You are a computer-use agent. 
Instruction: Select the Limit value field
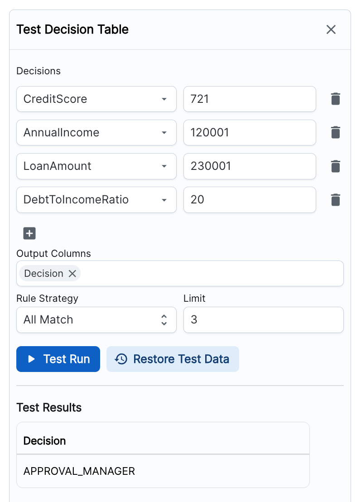click(263, 320)
